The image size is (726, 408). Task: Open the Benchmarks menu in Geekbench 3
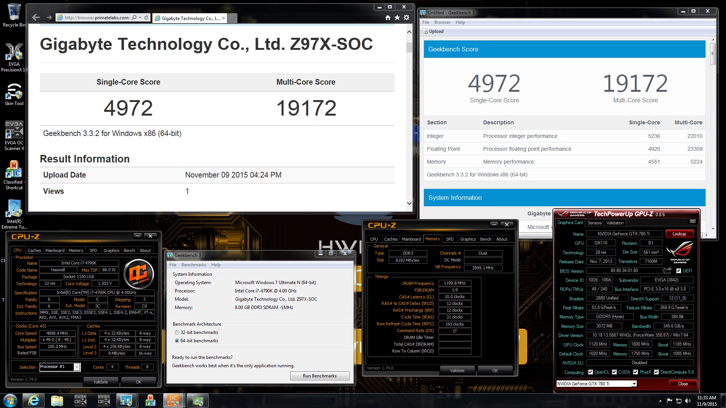[x=194, y=265]
